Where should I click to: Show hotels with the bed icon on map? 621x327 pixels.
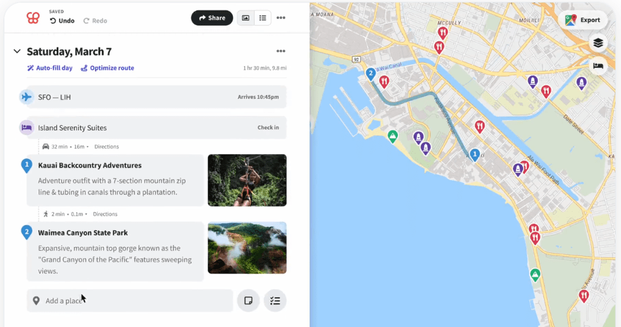point(598,66)
